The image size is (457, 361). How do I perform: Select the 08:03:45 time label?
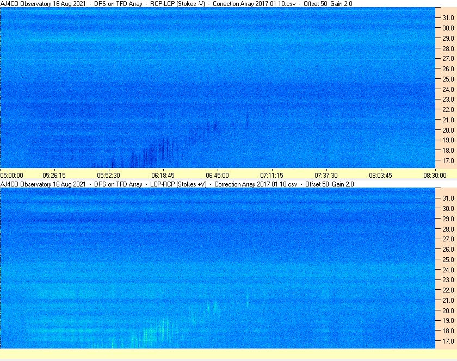pyautogui.click(x=381, y=176)
